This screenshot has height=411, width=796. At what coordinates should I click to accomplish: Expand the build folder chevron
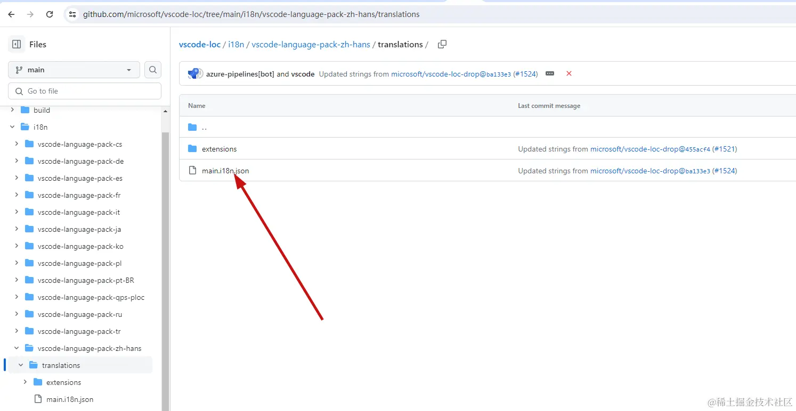[12, 110]
